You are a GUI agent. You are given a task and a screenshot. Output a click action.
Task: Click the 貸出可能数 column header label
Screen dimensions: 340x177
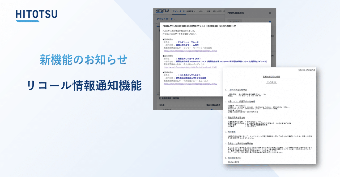coord(211,105)
